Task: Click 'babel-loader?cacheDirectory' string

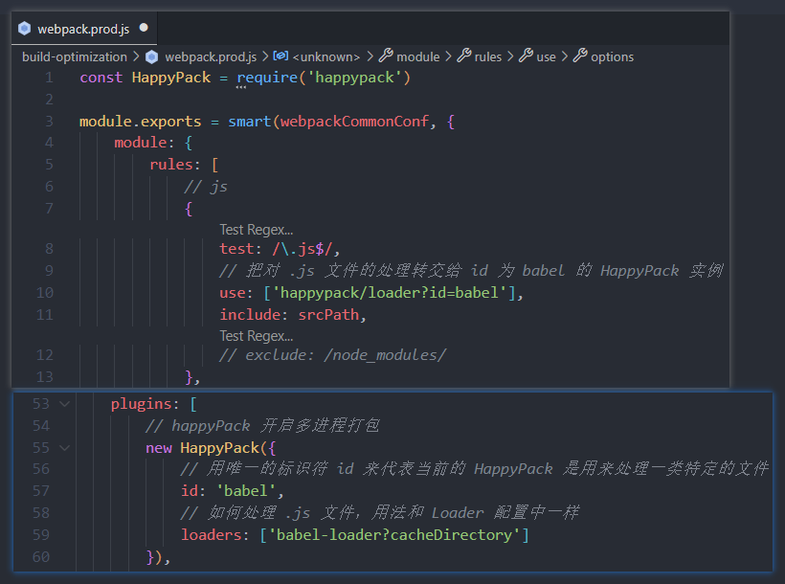Action: [394, 535]
